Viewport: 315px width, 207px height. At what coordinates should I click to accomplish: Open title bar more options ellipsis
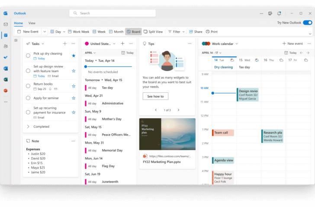261,13
